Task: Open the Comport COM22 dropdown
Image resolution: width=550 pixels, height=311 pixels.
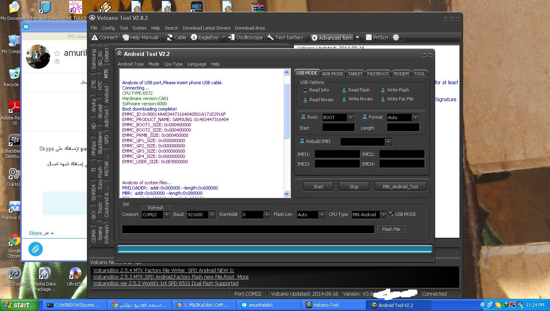Action: coord(166,215)
